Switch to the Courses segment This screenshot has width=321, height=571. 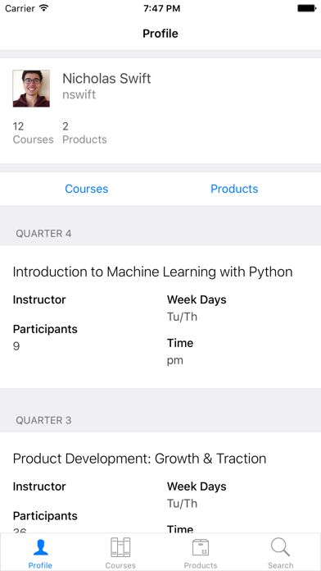(87, 189)
